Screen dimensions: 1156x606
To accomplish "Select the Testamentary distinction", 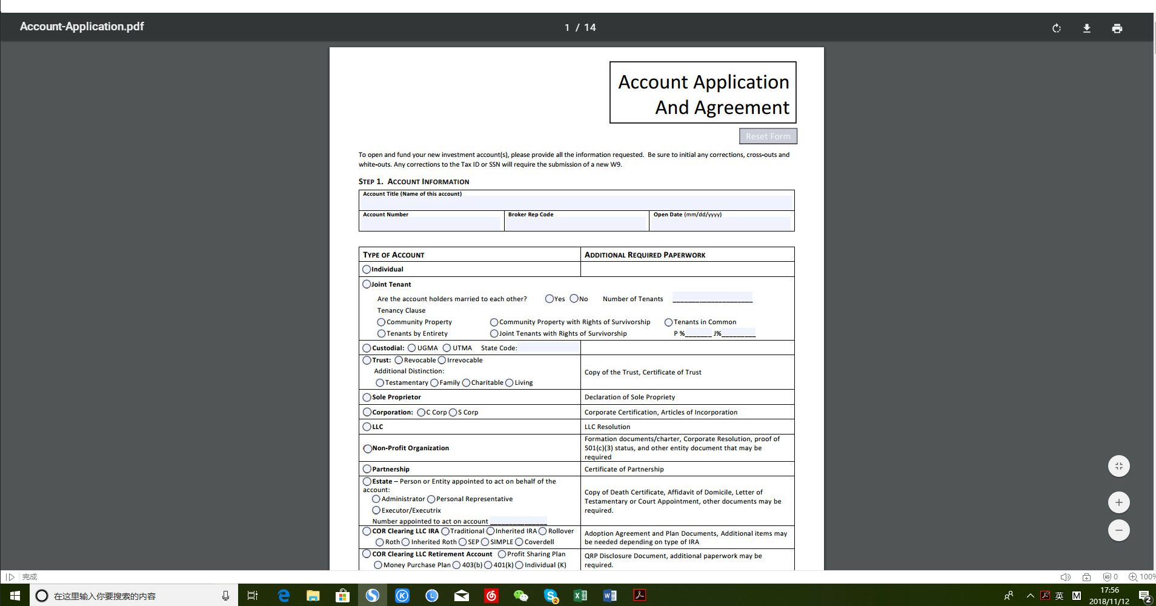I will [380, 383].
